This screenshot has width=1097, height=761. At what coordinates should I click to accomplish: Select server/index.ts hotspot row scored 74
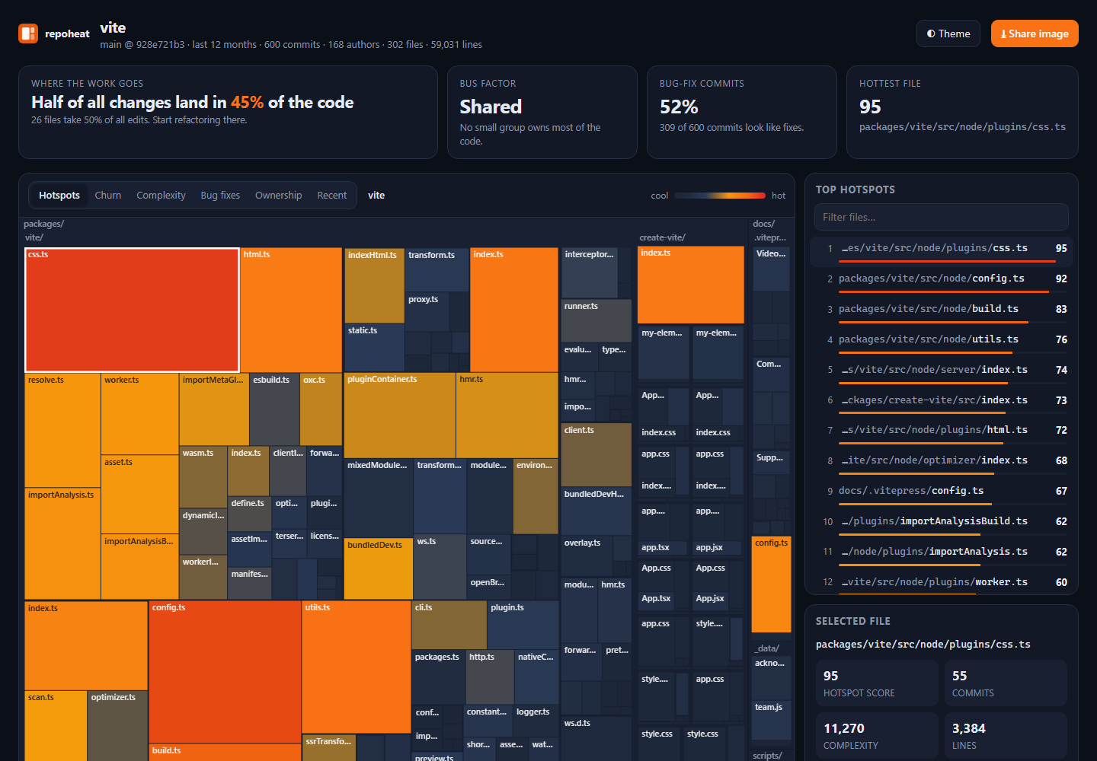(942, 373)
